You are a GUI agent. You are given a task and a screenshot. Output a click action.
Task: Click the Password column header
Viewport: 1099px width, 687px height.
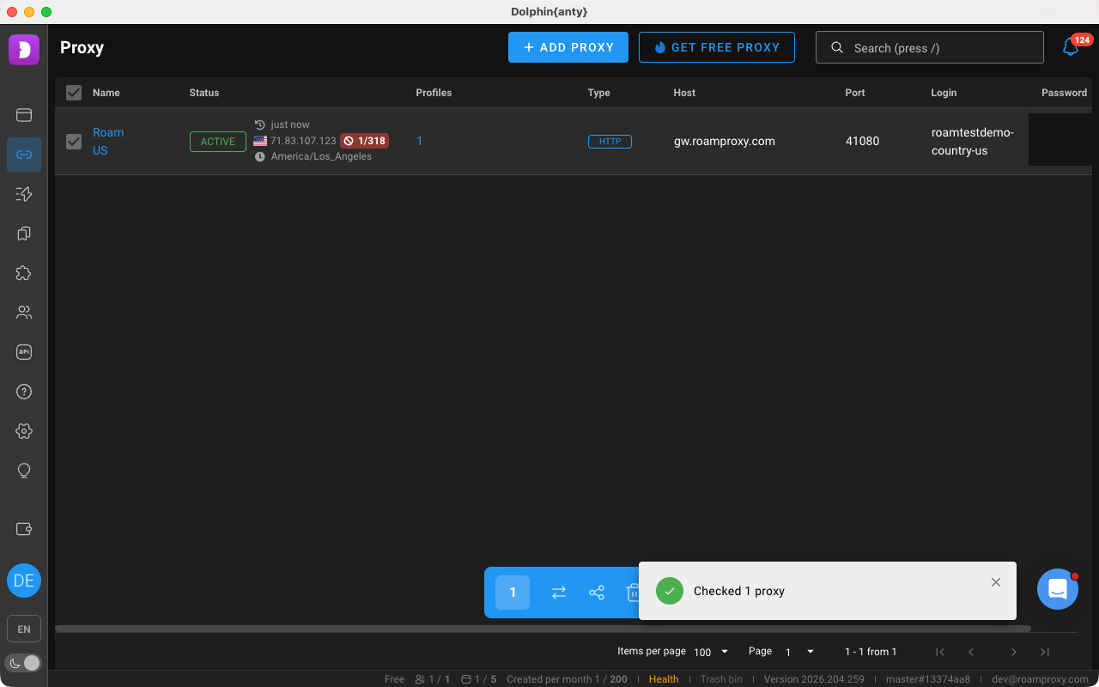coord(1065,93)
